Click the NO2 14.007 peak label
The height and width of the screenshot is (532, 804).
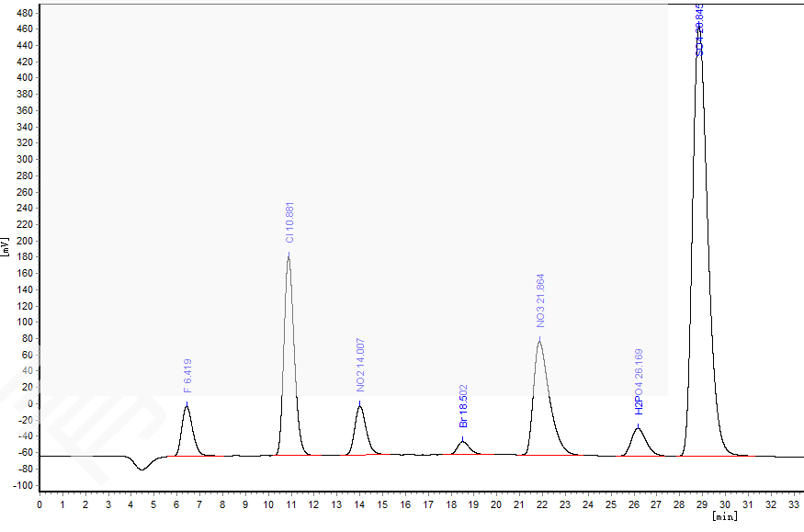361,365
